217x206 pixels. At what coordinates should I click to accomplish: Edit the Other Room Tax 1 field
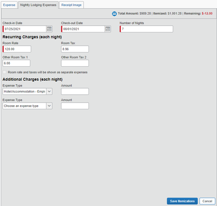(16, 63)
